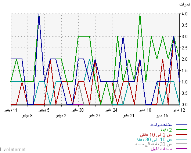This screenshot has height=153, width=191.
Task: Click the 4.0 y-axis value
Action: [x=184, y=14]
